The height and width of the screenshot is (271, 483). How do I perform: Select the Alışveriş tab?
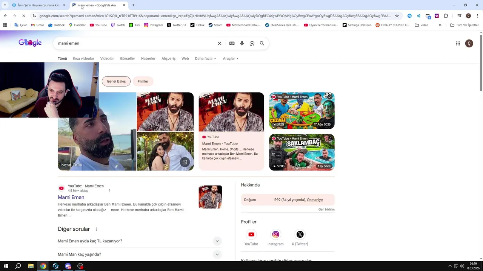click(x=169, y=59)
